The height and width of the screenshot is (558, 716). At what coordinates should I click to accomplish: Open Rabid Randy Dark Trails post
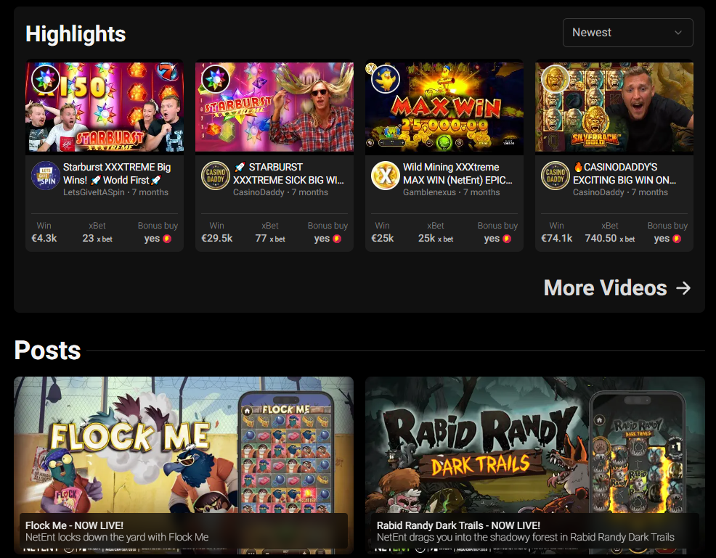pyautogui.click(x=535, y=465)
